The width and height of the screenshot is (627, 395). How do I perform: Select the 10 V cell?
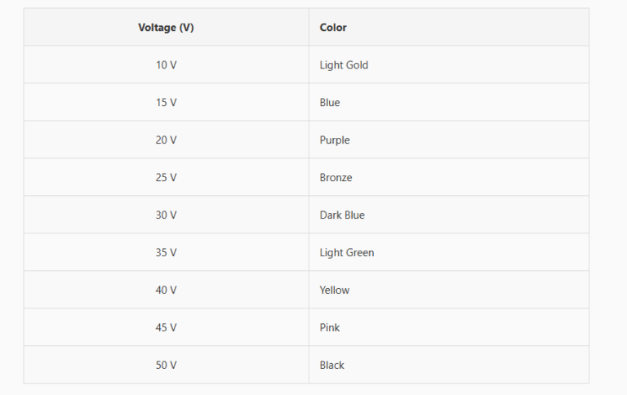[x=166, y=65]
